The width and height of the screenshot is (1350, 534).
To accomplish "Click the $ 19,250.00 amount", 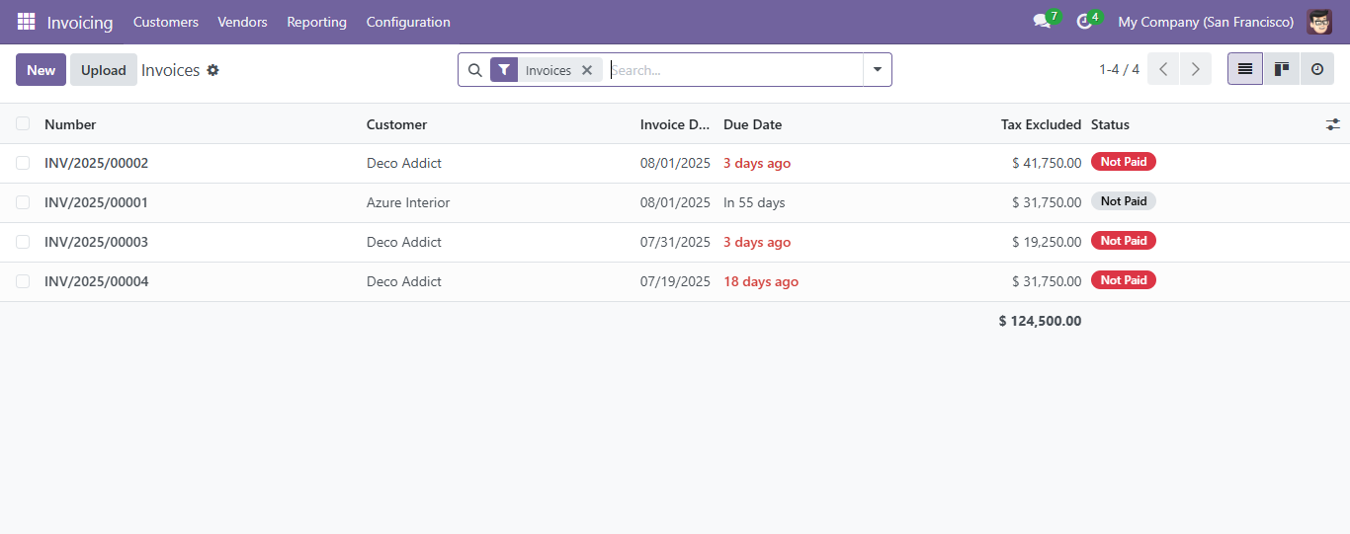I will [x=1047, y=242].
